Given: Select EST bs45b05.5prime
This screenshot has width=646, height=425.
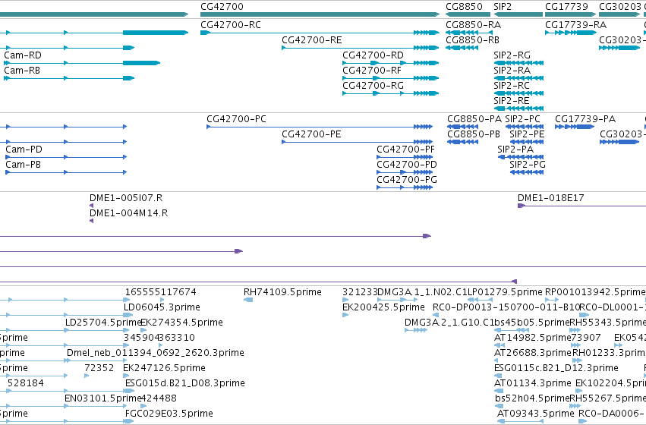Looking at the screenshot, I should (x=531, y=323).
